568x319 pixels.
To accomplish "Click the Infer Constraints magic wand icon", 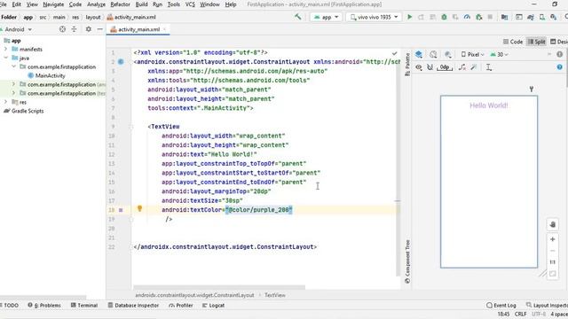I will [474, 67].
